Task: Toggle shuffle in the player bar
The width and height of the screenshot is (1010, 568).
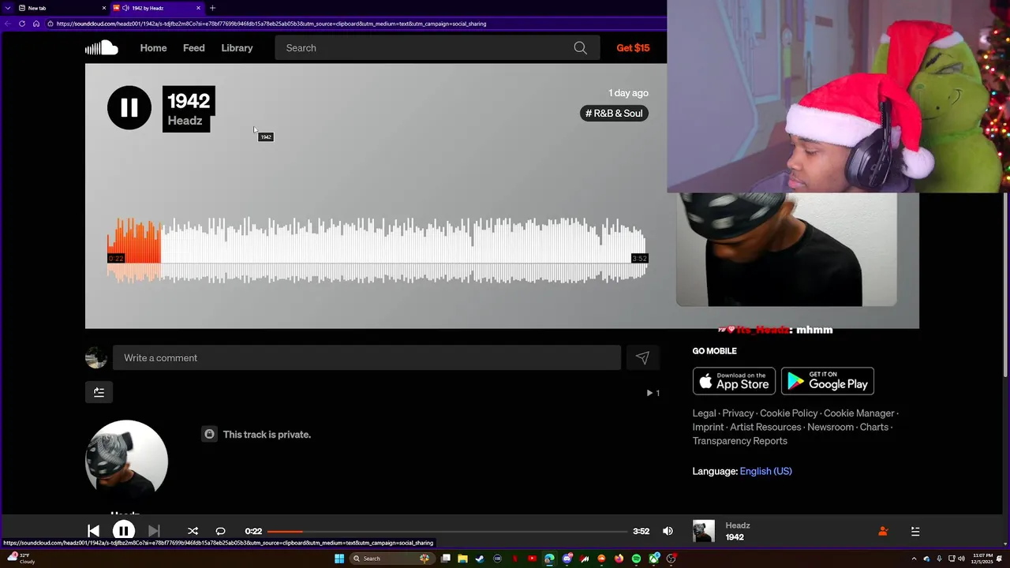Action: pyautogui.click(x=193, y=531)
